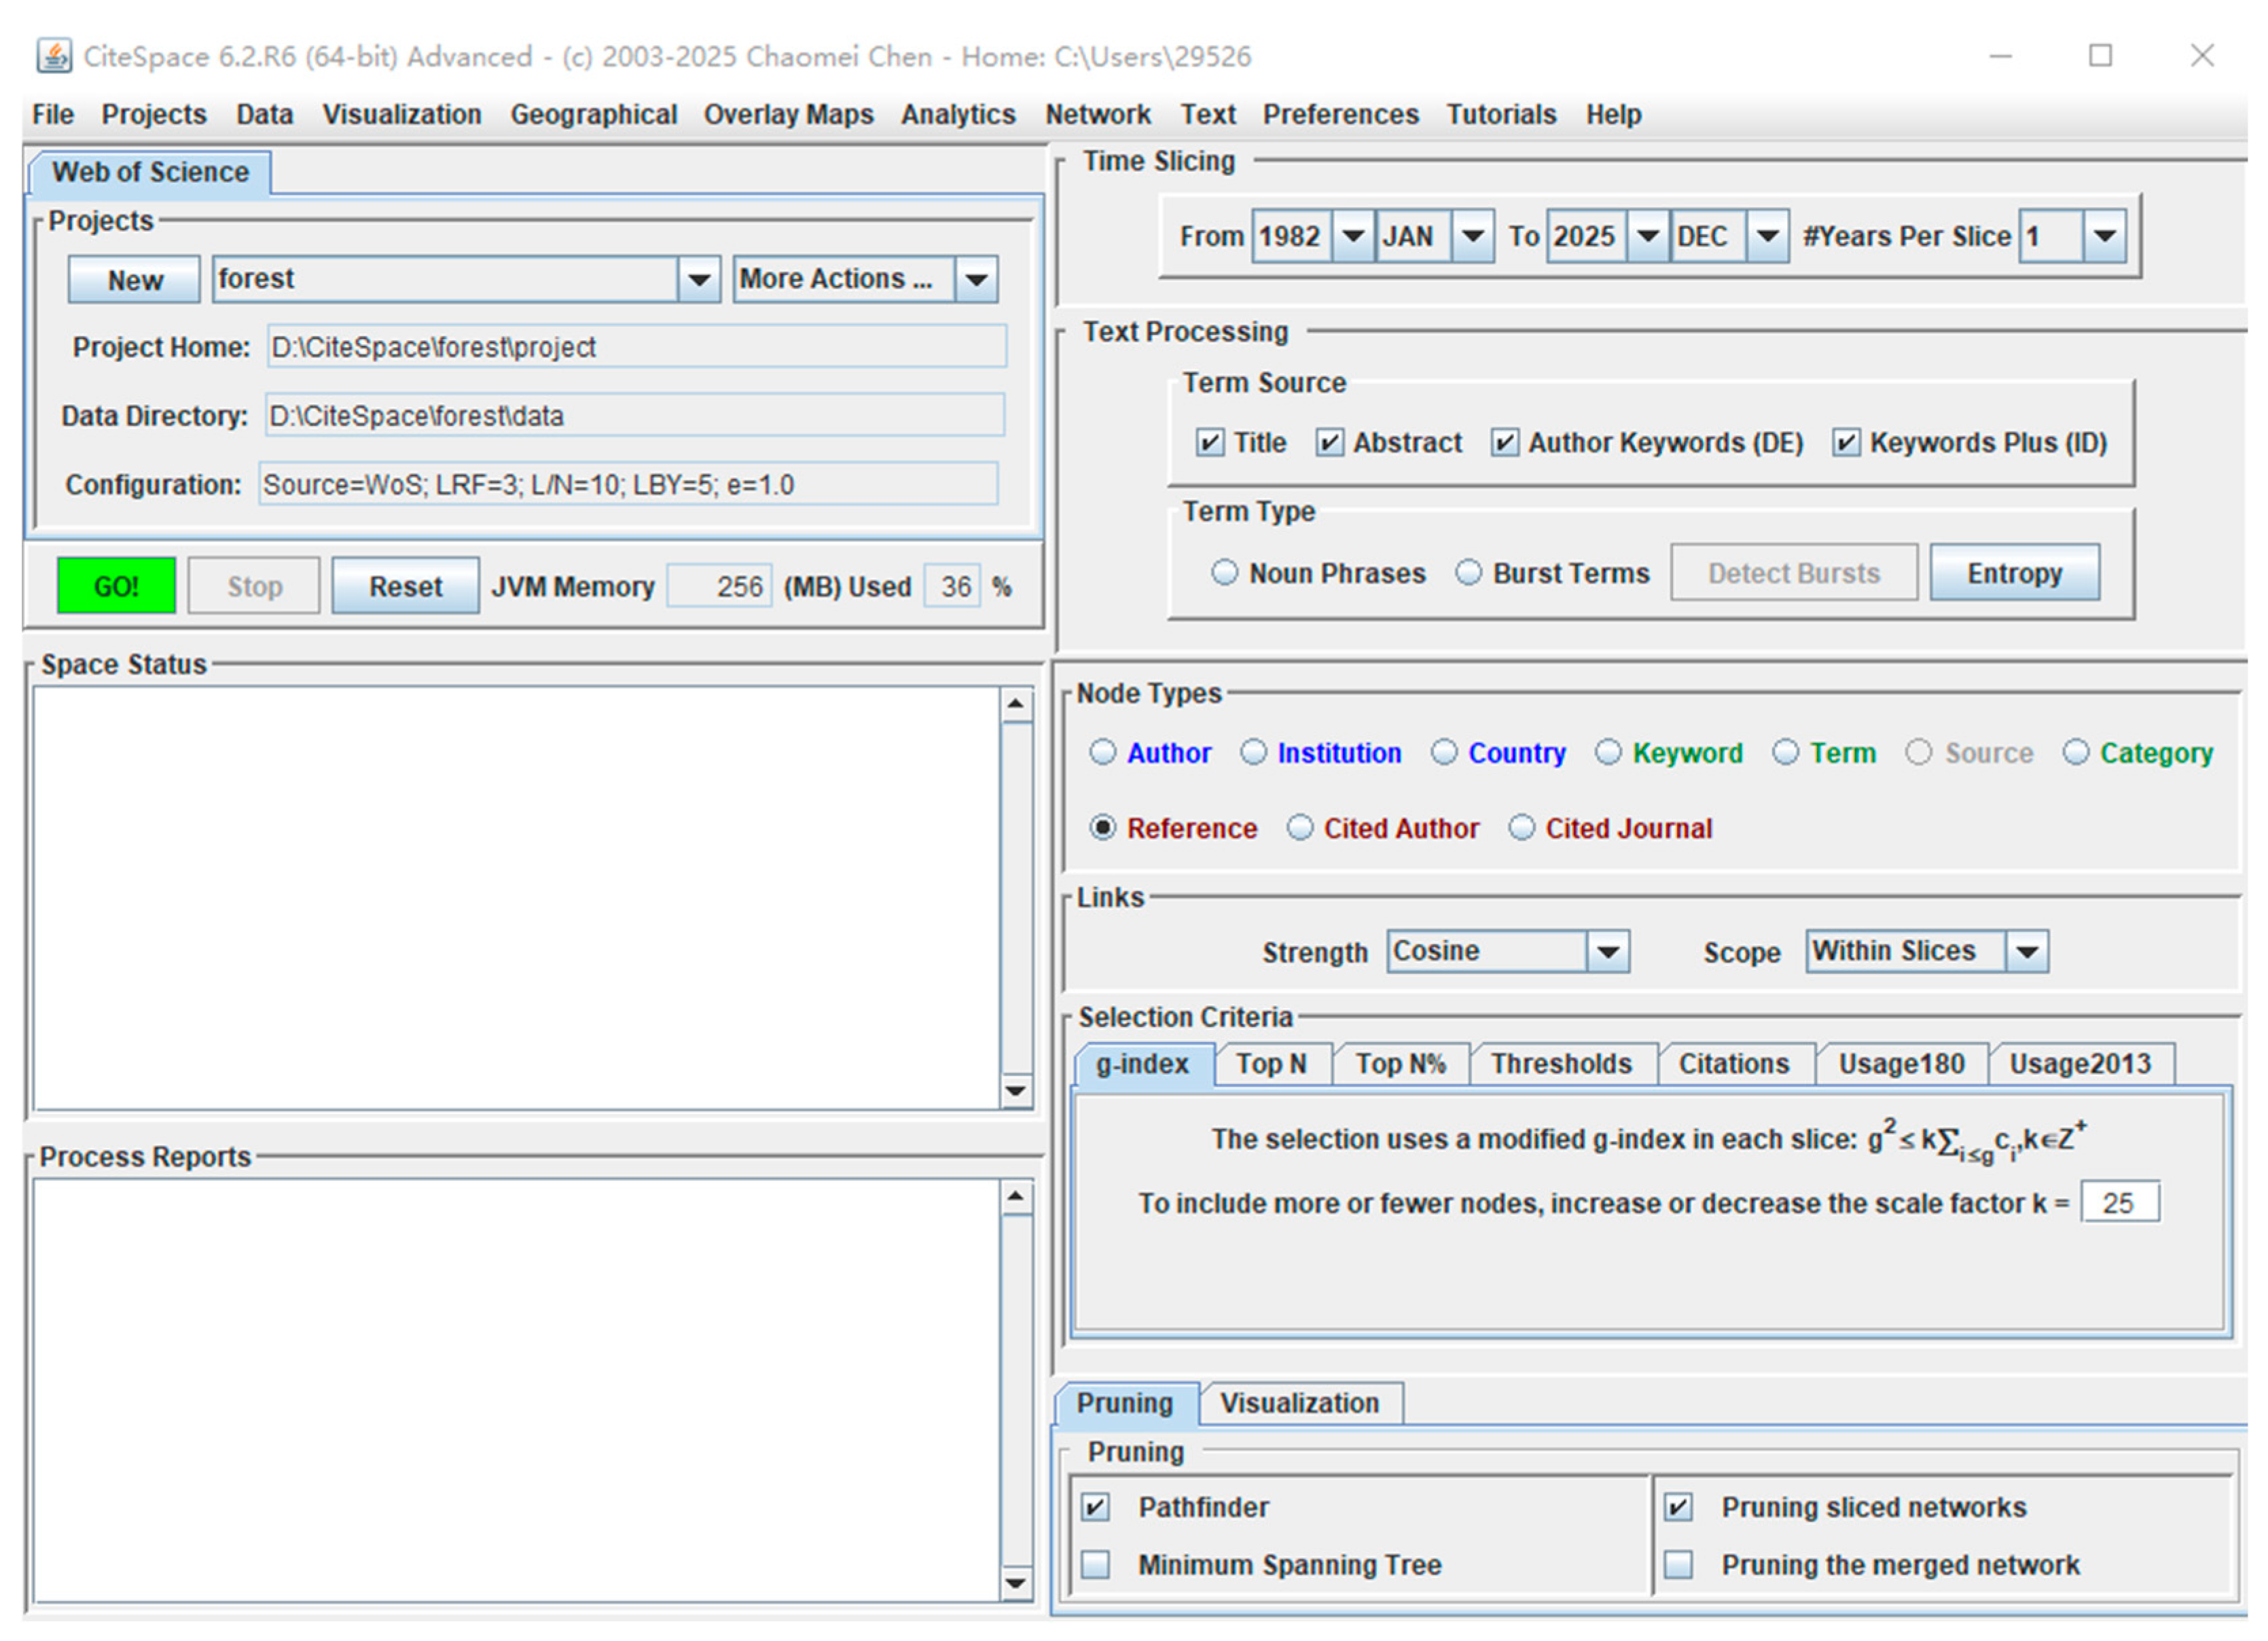The width and height of the screenshot is (2268, 1641).
Task: Uncheck the Pathfinder pruning checkbox
Action: click(x=1096, y=1508)
